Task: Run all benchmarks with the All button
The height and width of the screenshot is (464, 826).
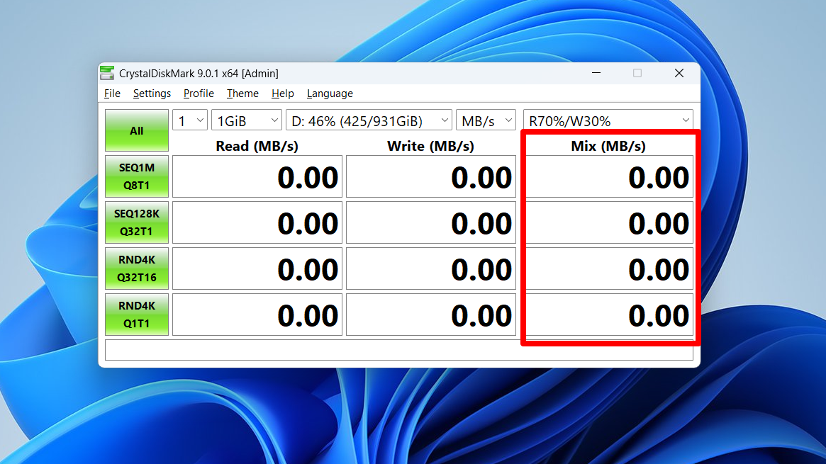Action: point(136,130)
